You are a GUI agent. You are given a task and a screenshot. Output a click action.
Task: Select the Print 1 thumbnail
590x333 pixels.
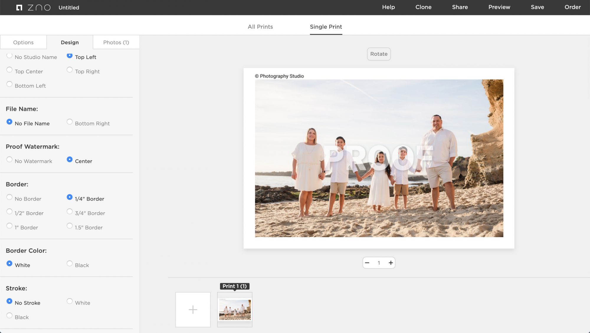point(235,309)
